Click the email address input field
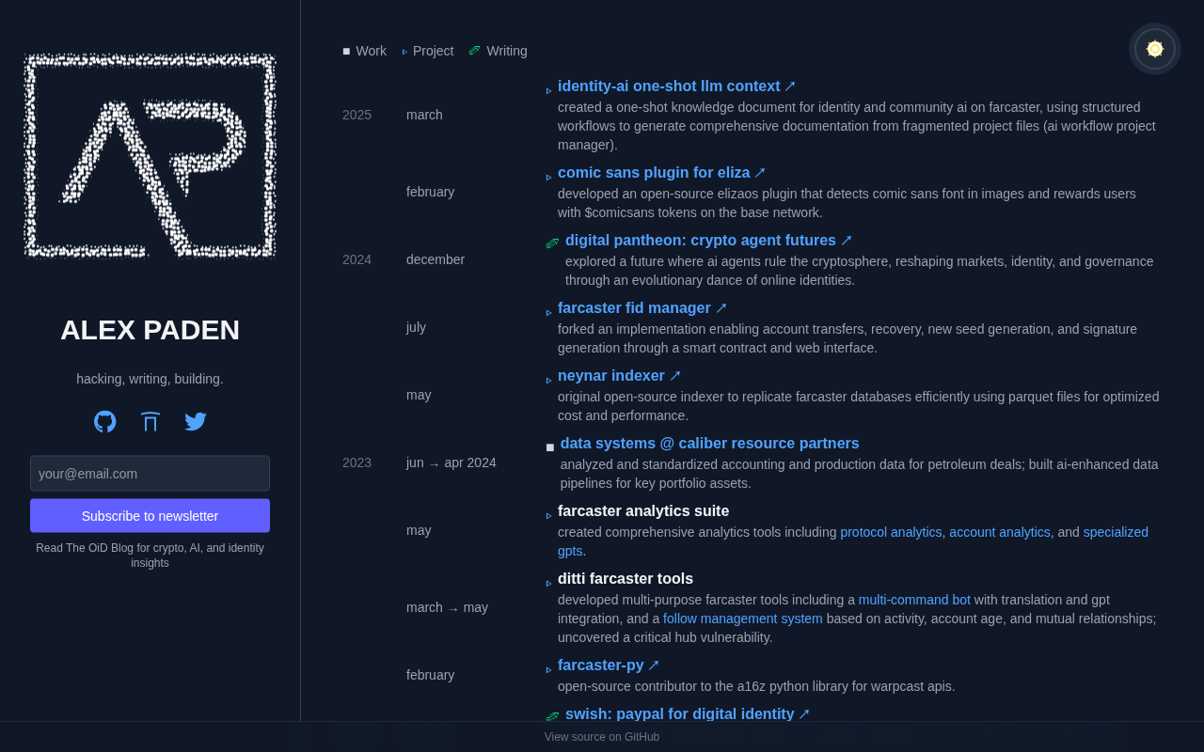 coord(150,474)
